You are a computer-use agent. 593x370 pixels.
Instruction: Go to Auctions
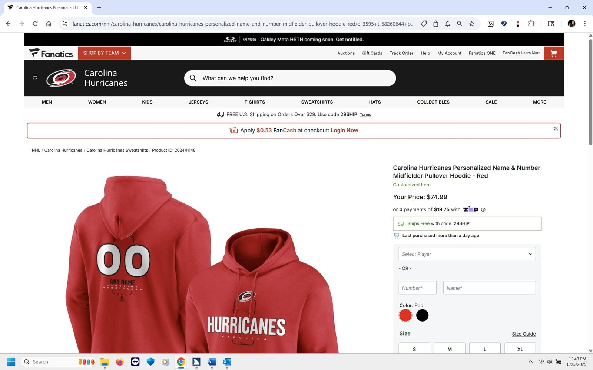click(346, 53)
